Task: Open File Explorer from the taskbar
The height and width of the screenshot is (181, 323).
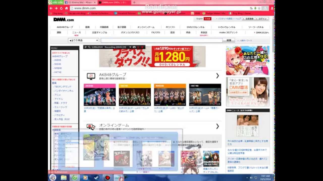Action: (x=64, y=177)
